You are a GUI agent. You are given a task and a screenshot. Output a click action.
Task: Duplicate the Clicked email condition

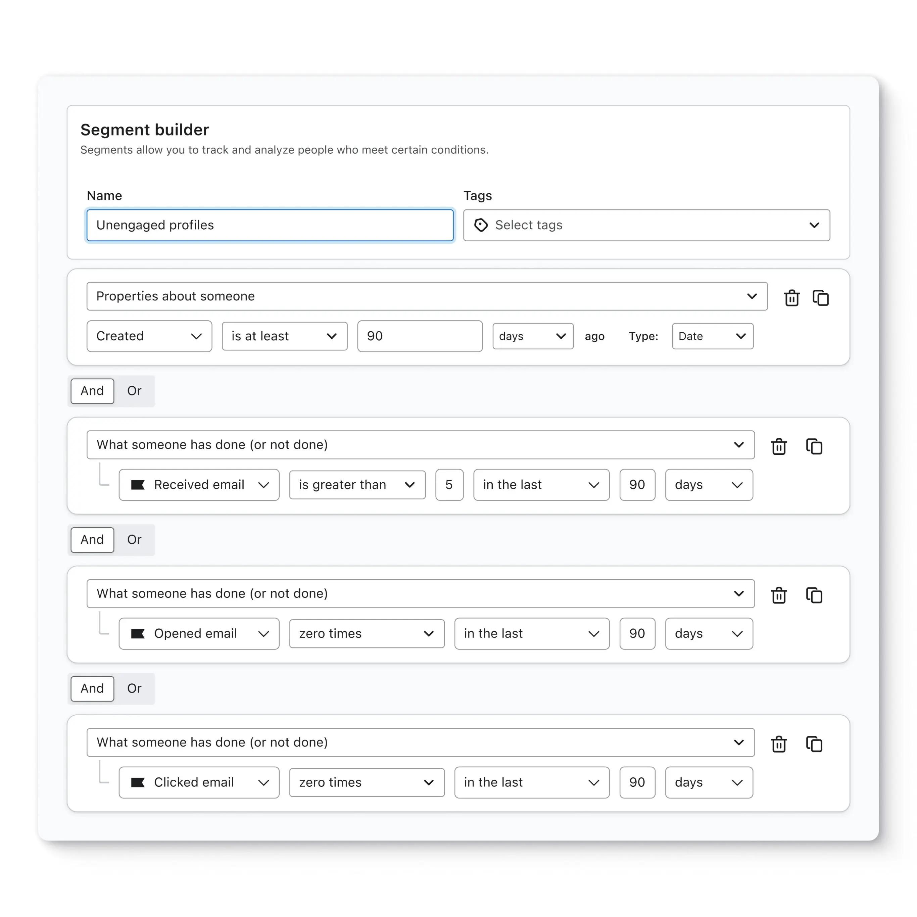point(814,744)
